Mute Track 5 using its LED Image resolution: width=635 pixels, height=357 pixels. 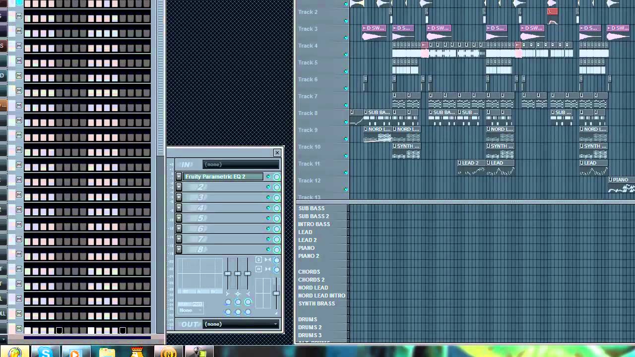[346, 71]
